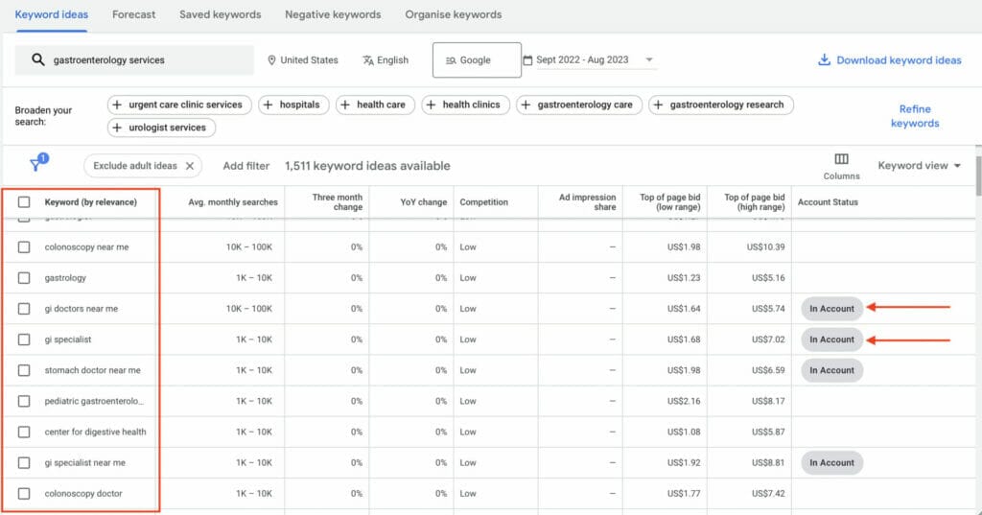Screen dimensions: 982x515
Task: Add the hospitals suggestion chip
Action: tap(294, 105)
